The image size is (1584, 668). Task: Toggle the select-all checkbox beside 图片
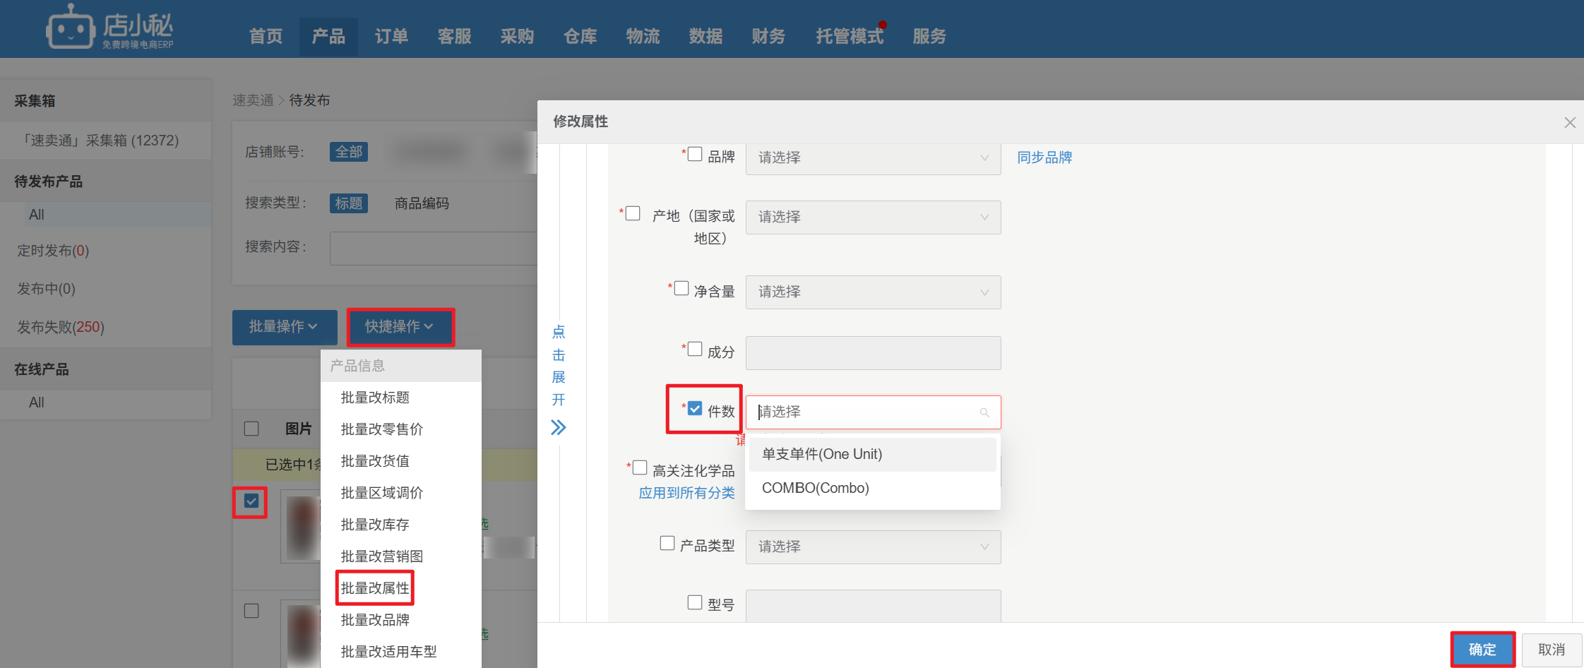(251, 429)
